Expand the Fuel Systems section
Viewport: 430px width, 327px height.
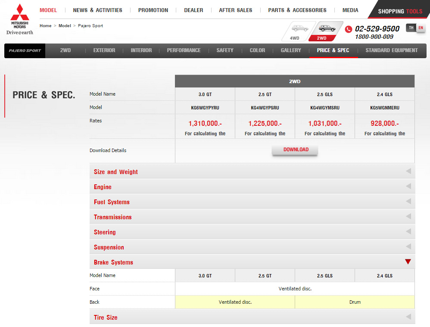point(252,202)
